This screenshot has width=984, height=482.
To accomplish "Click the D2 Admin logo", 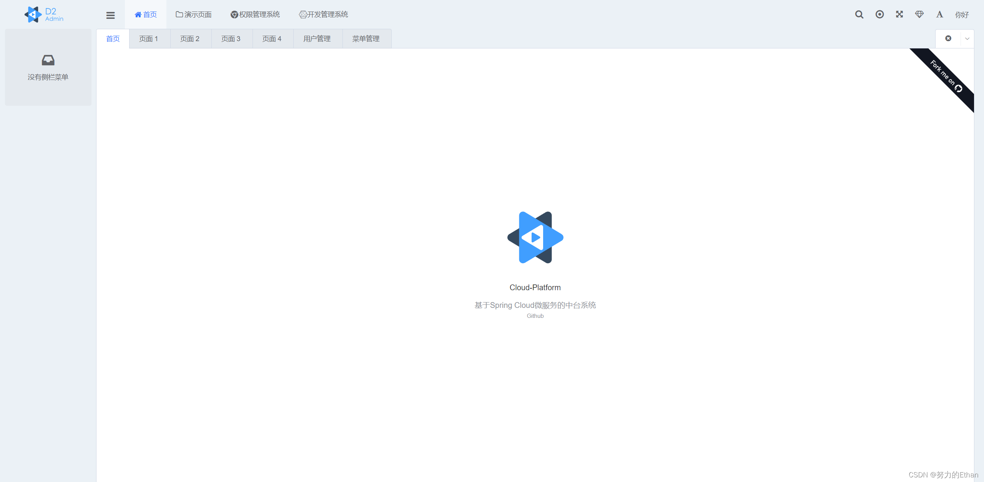I will coord(44,15).
